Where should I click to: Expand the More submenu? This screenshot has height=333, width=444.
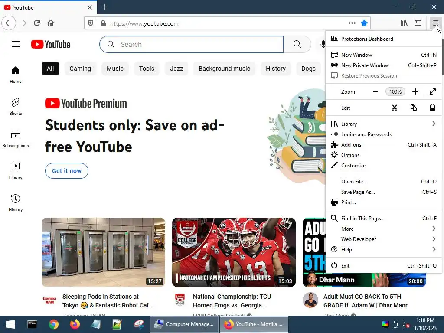point(384,229)
